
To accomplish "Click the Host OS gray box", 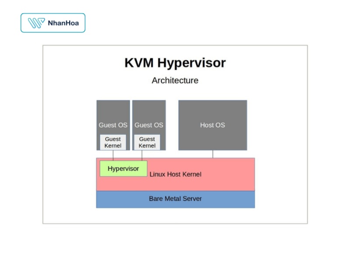I will pos(213,125).
